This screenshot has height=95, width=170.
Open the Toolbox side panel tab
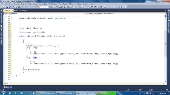[x=1, y=41]
